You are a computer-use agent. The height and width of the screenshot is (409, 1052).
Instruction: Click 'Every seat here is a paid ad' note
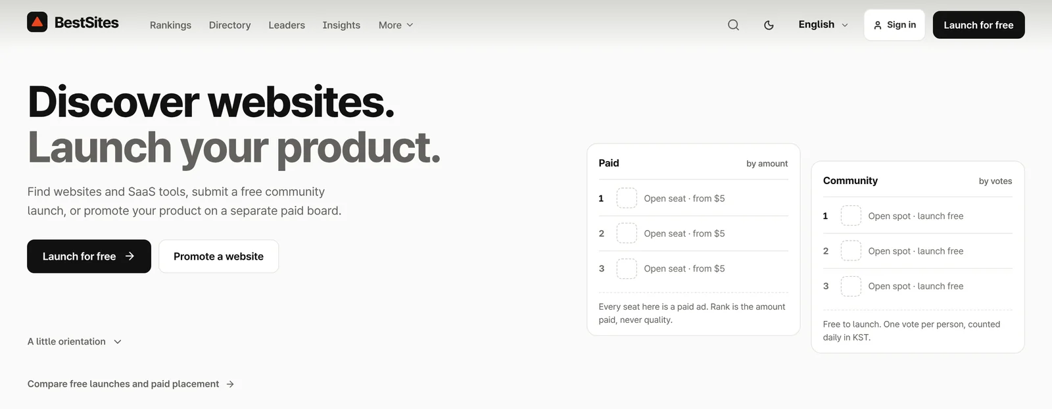click(x=692, y=313)
